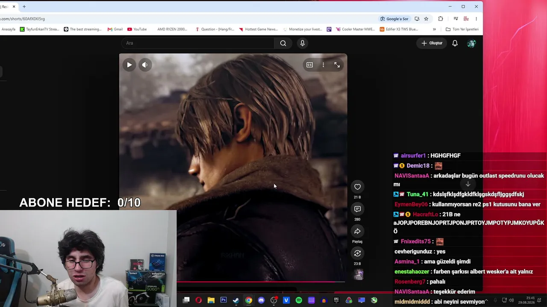Open the Chrome three-dot menu
This screenshot has height=307, width=547.
(476, 19)
